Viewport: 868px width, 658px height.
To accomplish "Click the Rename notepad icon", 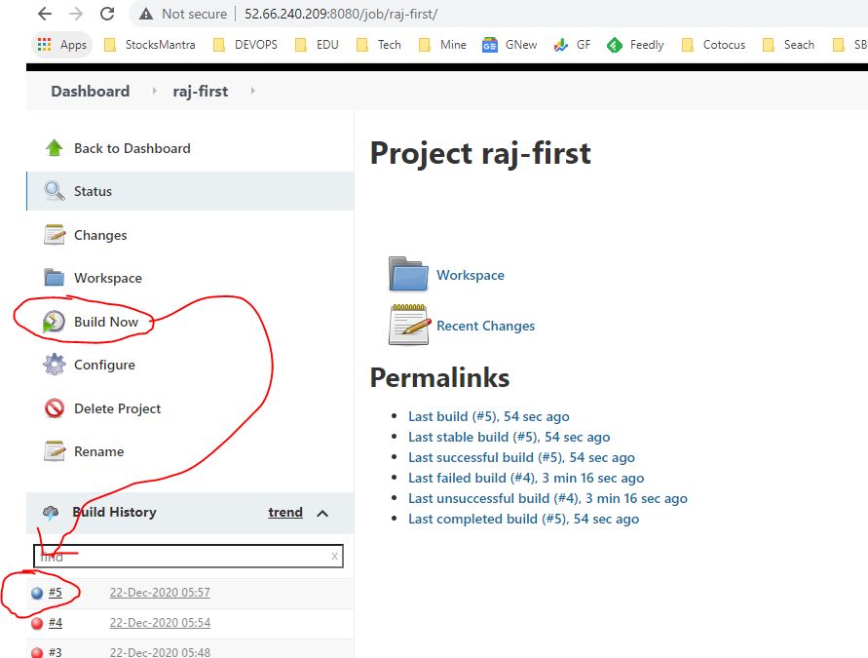I will click(55, 451).
